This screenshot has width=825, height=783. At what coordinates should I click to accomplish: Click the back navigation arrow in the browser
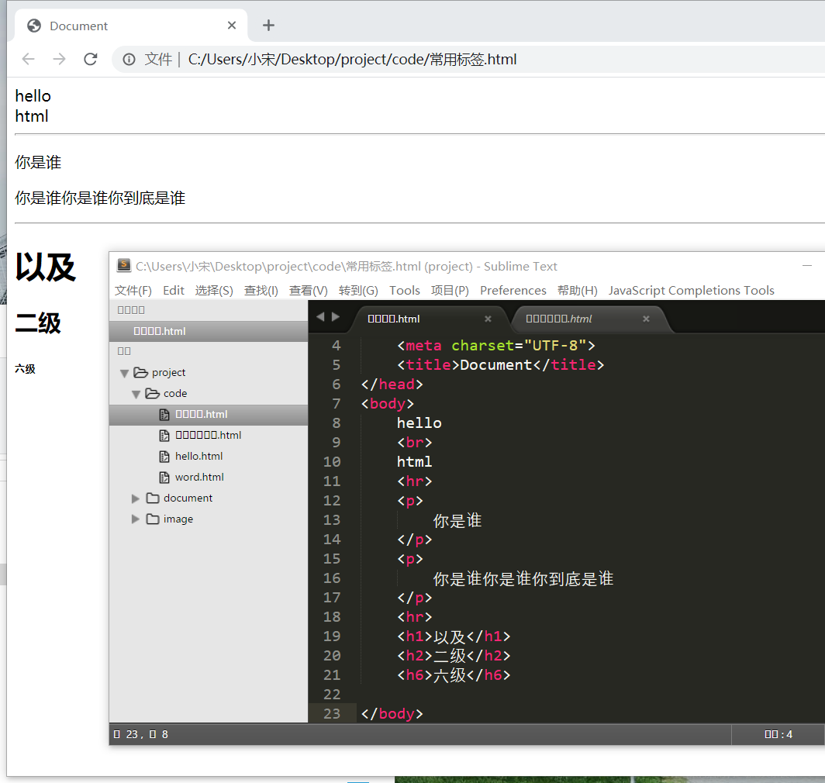click(28, 59)
